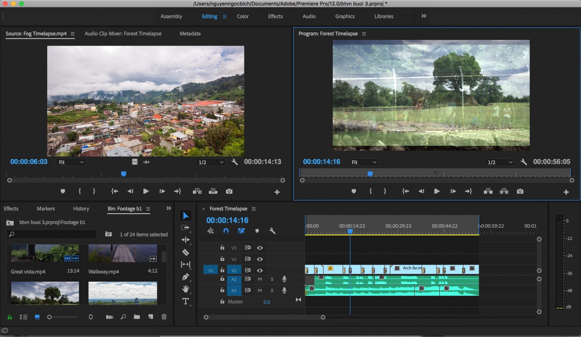The width and height of the screenshot is (581, 337).
Task: Click the Overwrite button in Source monitor
Action: 213,191
